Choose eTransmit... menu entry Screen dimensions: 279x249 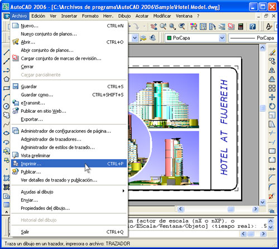[69, 103]
